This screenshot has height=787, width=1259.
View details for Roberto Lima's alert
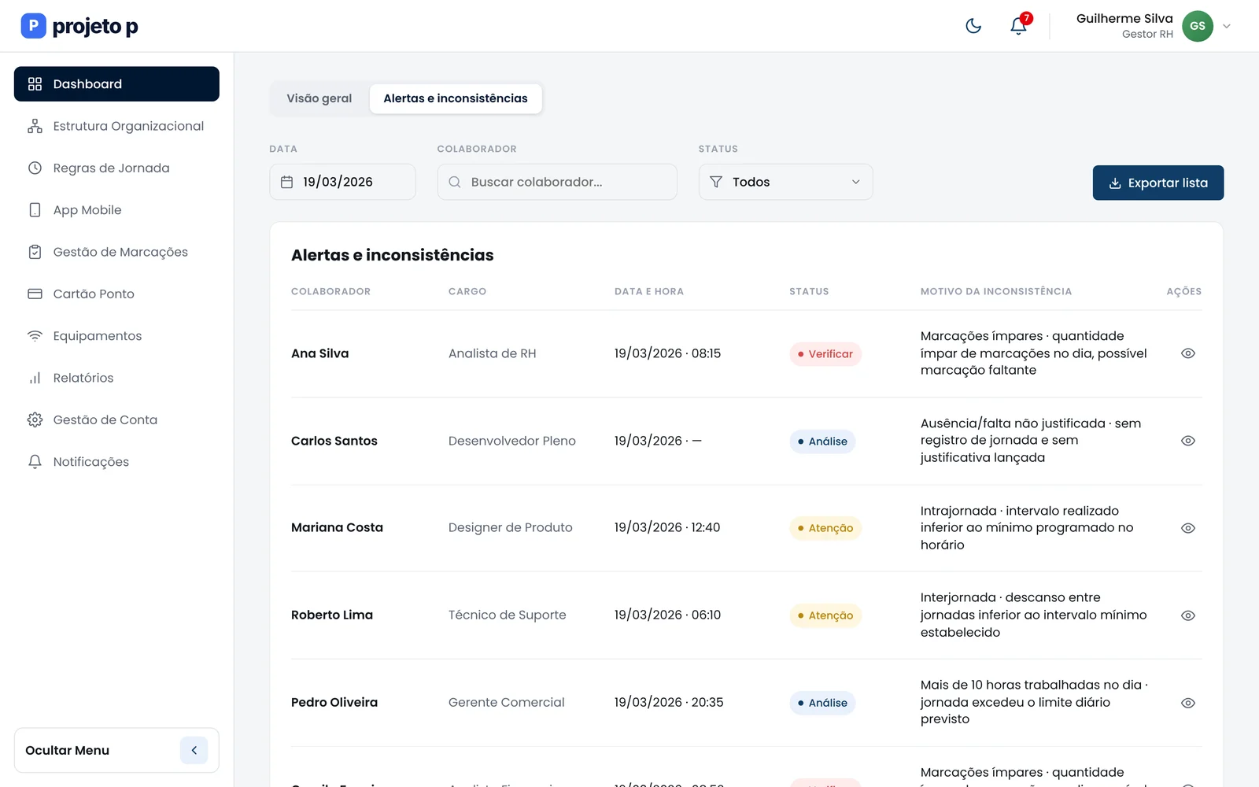pos(1188,615)
